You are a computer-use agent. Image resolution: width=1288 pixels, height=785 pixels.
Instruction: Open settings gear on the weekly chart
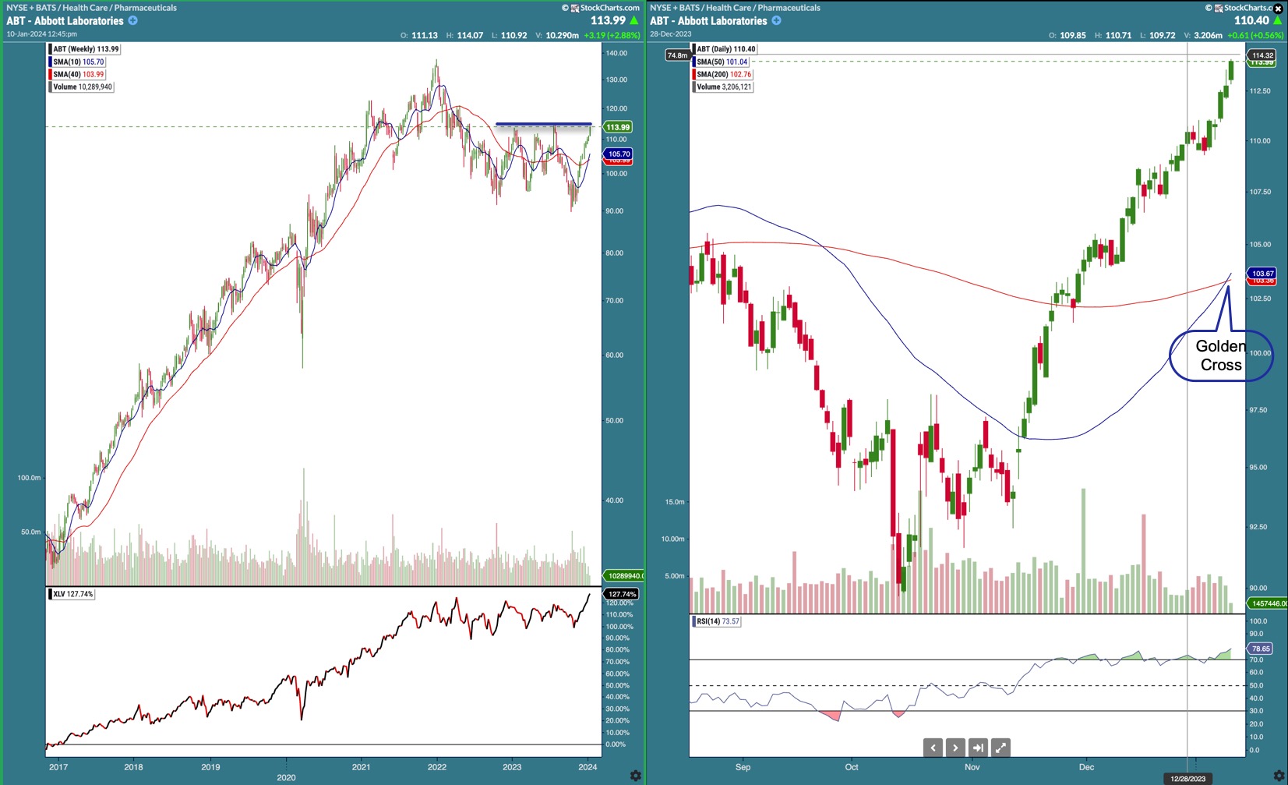click(x=635, y=776)
